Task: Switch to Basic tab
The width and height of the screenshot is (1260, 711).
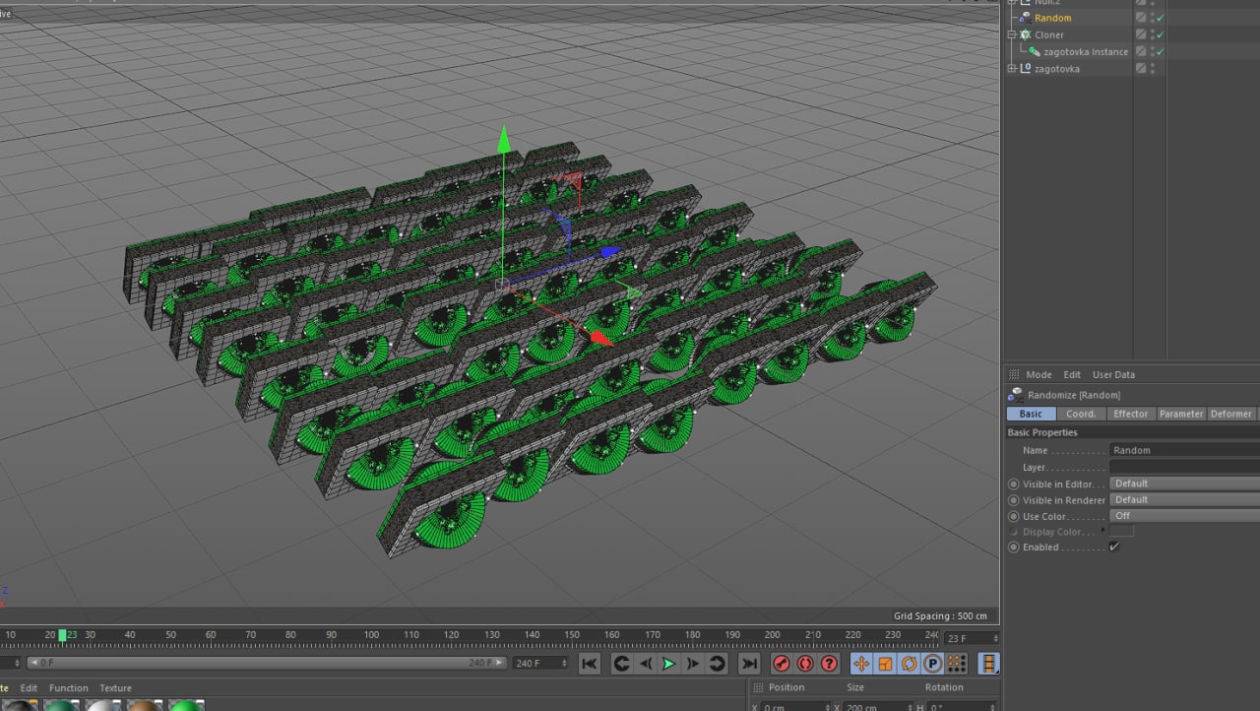Action: tap(1031, 414)
